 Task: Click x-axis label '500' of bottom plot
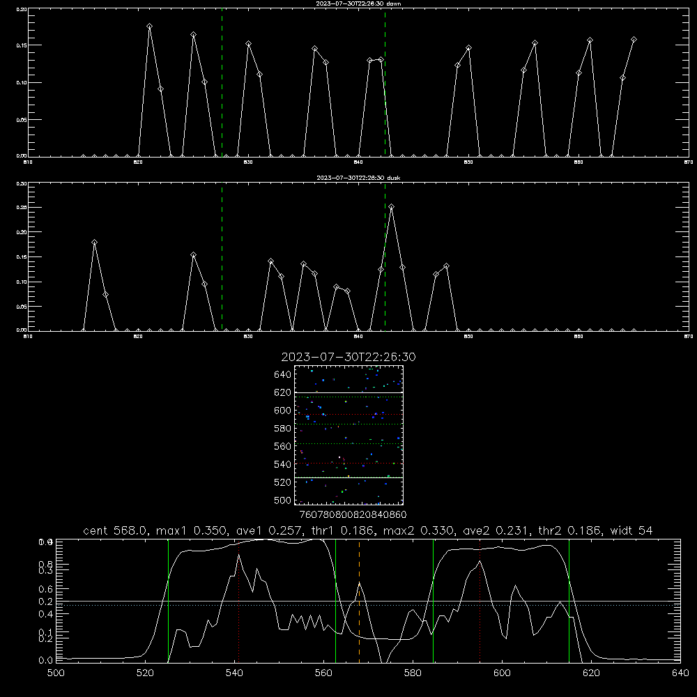point(56,673)
